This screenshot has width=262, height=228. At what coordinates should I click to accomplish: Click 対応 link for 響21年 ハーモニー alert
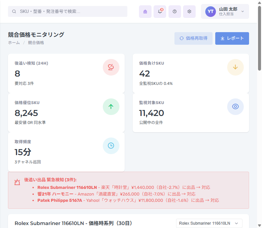(x=191, y=194)
